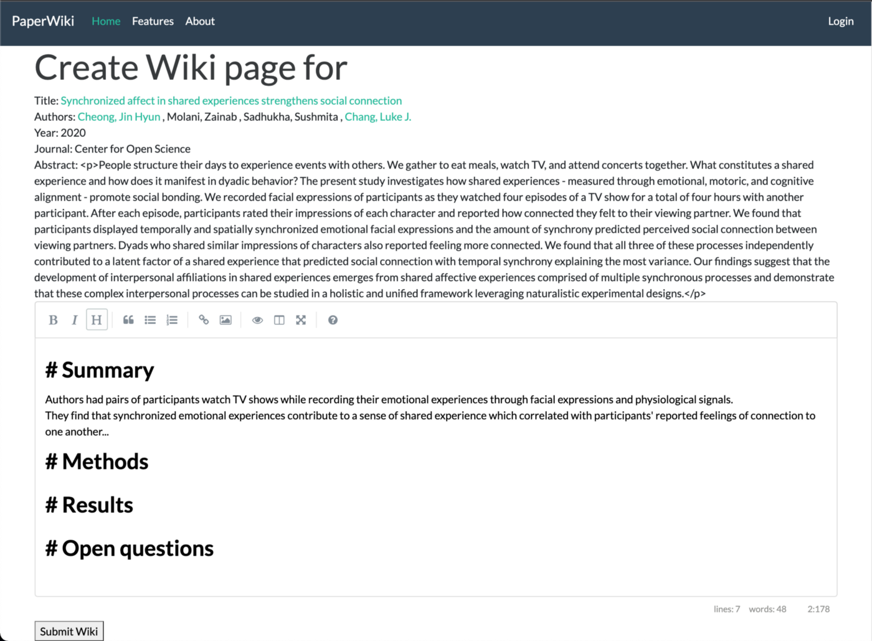Open the Features nav item
Viewport: 872px width, 641px height.
[x=153, y=21]
